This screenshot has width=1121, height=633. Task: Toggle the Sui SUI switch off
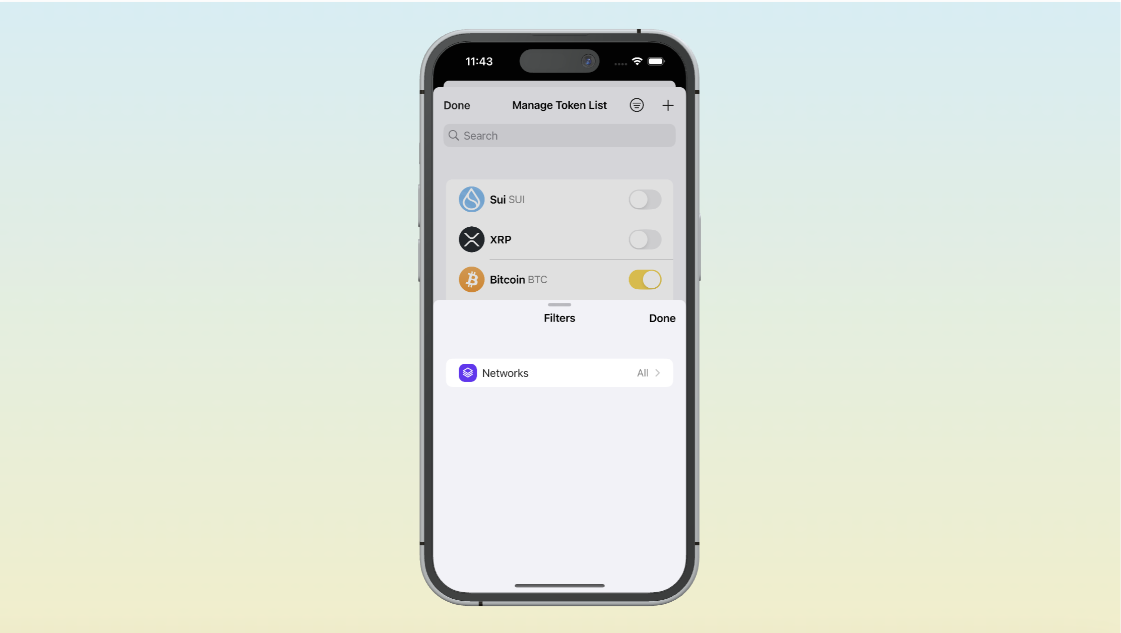pos(645,200)
